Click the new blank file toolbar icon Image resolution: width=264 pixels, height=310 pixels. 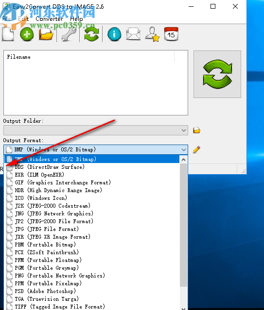[x=8, y=34]
